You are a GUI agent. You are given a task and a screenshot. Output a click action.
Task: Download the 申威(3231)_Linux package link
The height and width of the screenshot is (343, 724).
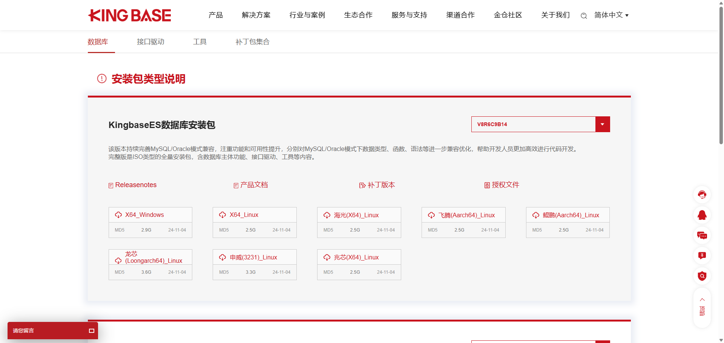[x=253, y=258]
